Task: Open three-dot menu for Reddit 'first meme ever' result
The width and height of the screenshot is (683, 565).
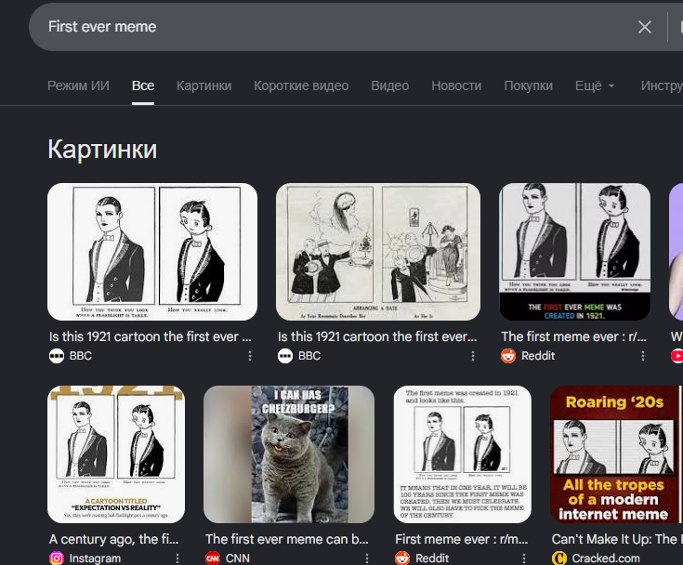Action: coord(643,356)
